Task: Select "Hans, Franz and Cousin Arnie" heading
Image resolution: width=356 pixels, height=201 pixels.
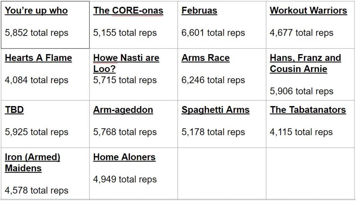Action: coord(305,58)
